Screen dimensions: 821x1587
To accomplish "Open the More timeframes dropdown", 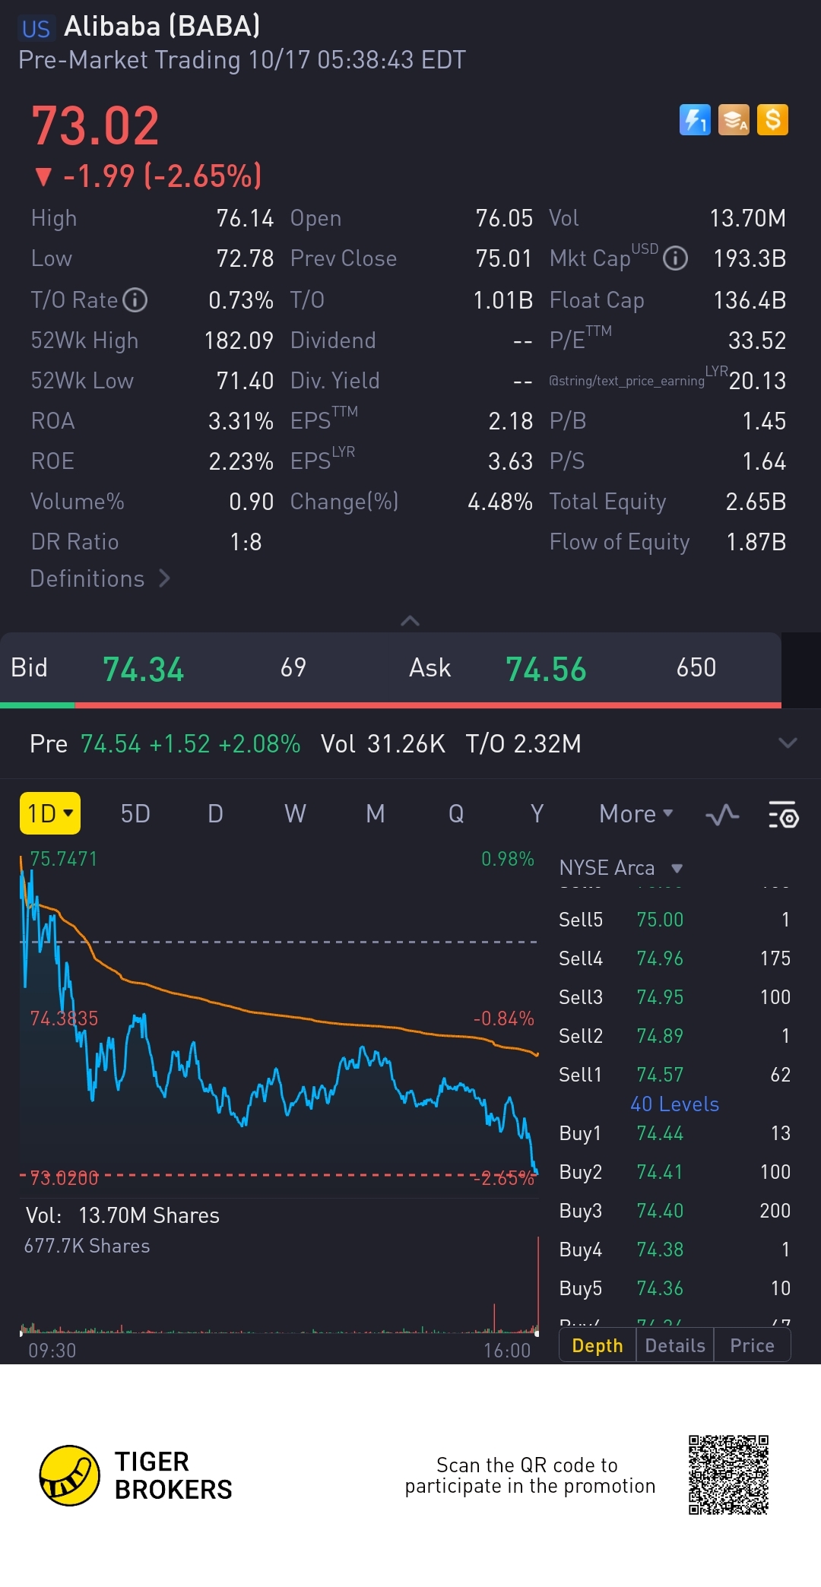I will pyautogui.click(x=636, y=814).
